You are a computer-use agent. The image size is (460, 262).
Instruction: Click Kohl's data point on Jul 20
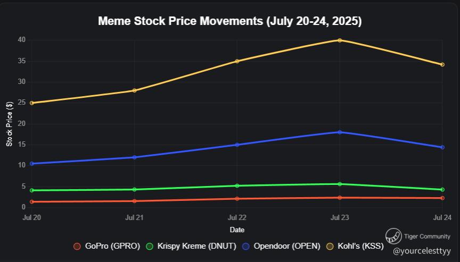[32, 103]
